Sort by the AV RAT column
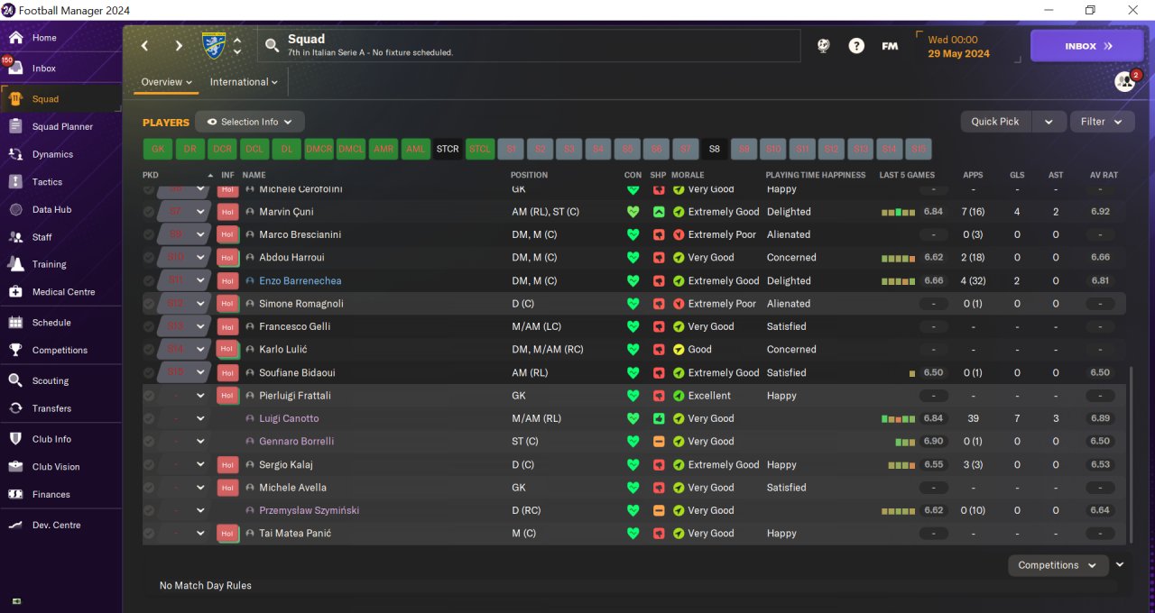1155x613 pixels. click(x=1104, y=175)
